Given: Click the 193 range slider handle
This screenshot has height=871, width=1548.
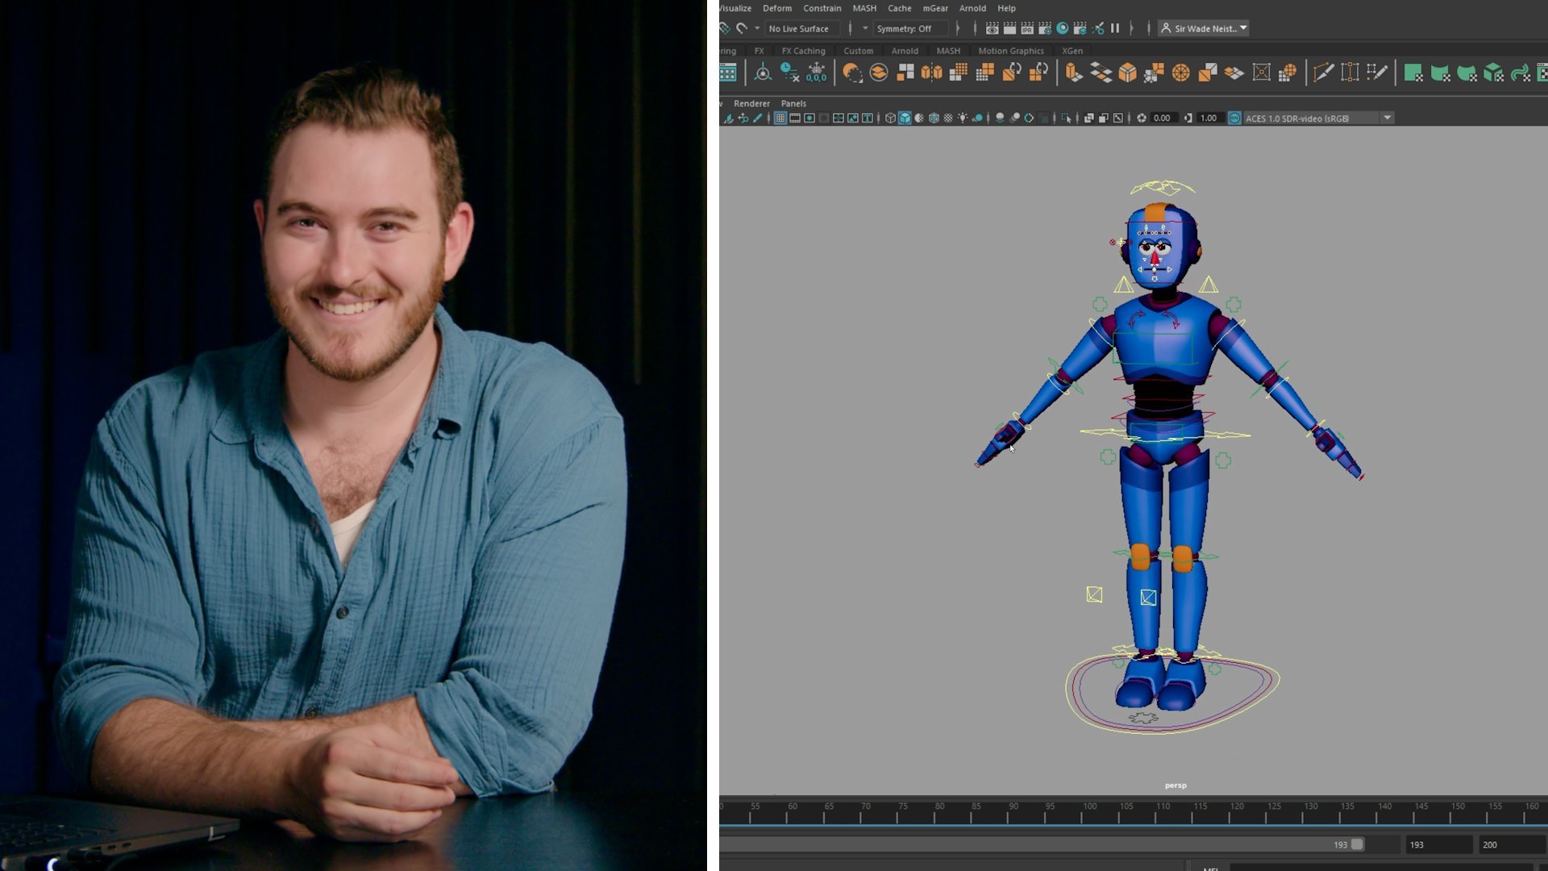Looking at the screenshot, I should [1357, 844].
